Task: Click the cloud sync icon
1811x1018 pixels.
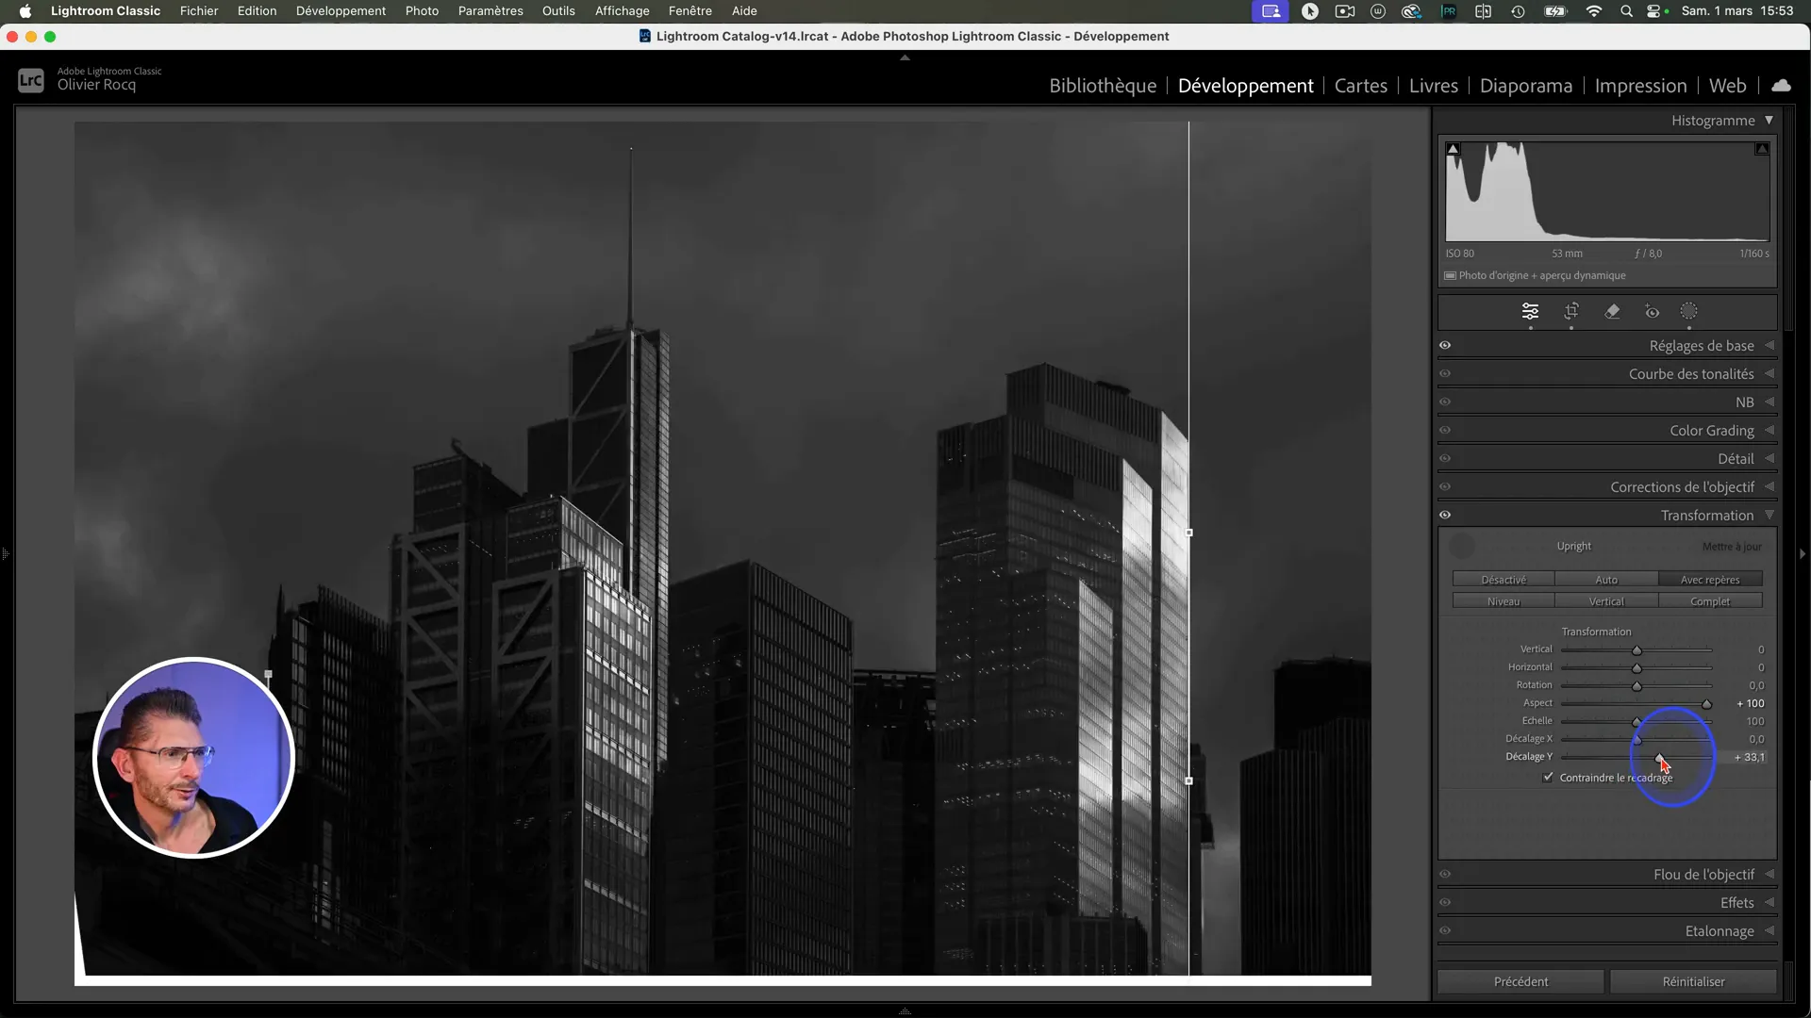Action: [1781, 86]
